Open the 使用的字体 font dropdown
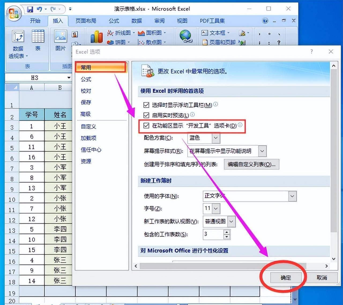The width and height of the screenshot is (343, 305). coord(292,196)
